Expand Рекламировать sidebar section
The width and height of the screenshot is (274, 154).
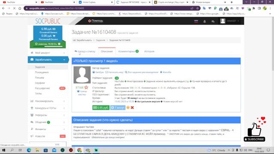pos(48,101)
